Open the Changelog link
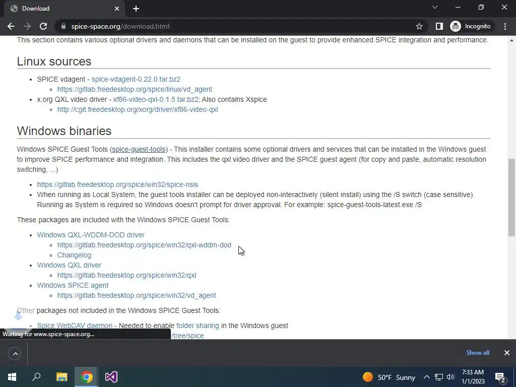516x387 pixels. (x=74, y=255)
